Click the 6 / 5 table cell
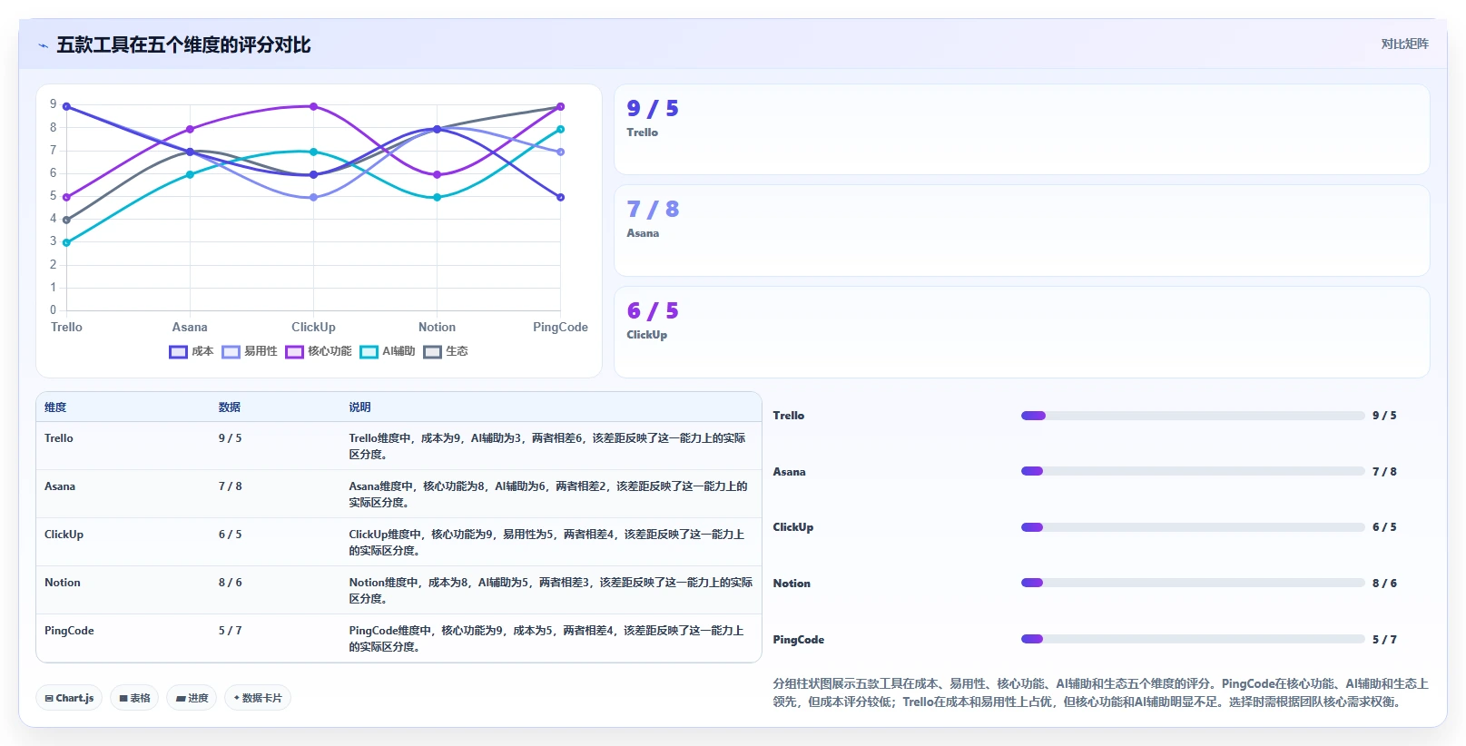 tap(230, 535)
